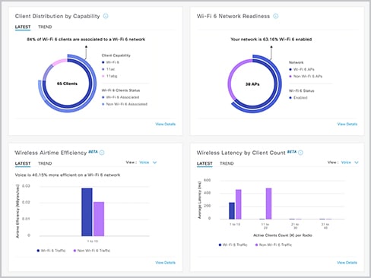Toggle 11abg legend entry
This screenshot has width=371, height=278.
point(109,76)
